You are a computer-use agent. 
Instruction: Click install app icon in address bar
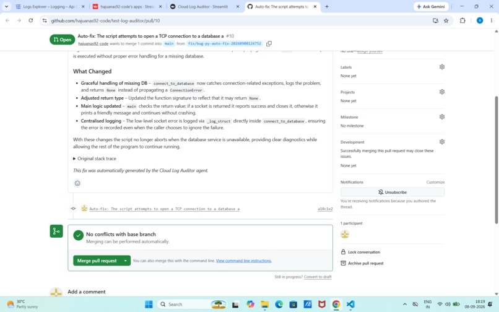pos(435,20)
